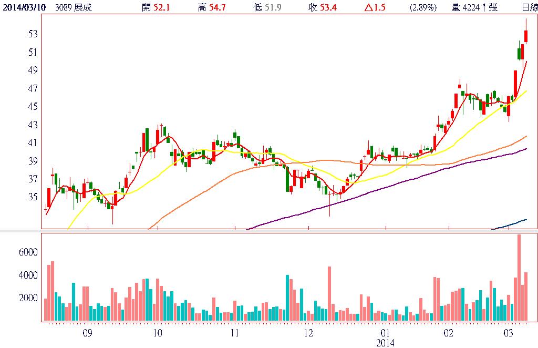Click the 53 price axis label
This screenshot has height=348, width=538.
pyautogui.click(x=33, y=34)
